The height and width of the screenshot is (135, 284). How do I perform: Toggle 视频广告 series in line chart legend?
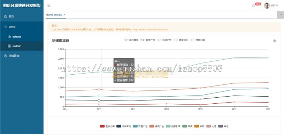click(164, 40)
